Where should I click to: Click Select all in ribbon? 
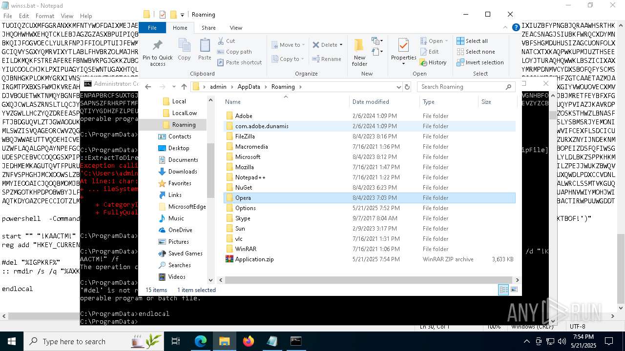[472, 41]
